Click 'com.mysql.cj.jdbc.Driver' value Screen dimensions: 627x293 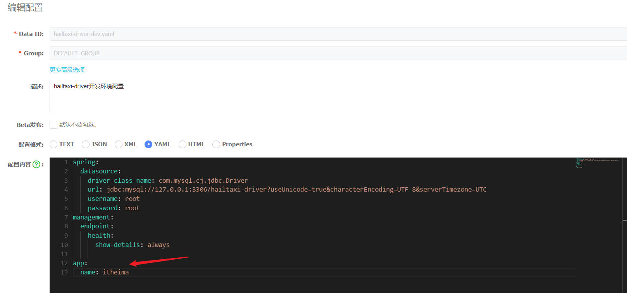tap(203, 180)
